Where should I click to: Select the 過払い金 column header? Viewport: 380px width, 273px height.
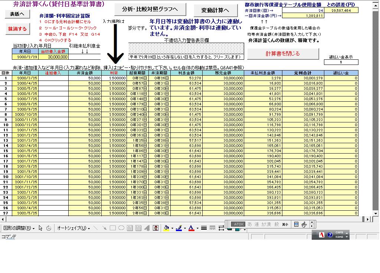pos(341,73)
